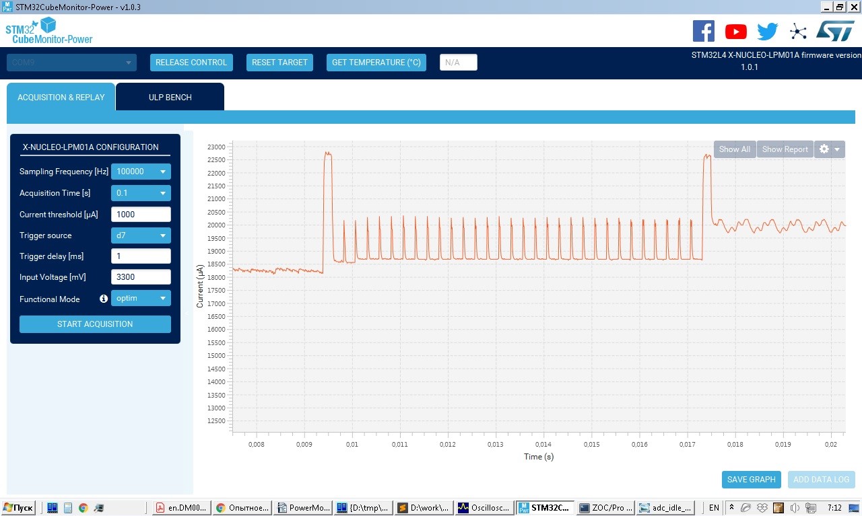The width and height of the screenshot is (862, 516).
Task: Click the ST logo icon
Action: (x=836, y=31)
